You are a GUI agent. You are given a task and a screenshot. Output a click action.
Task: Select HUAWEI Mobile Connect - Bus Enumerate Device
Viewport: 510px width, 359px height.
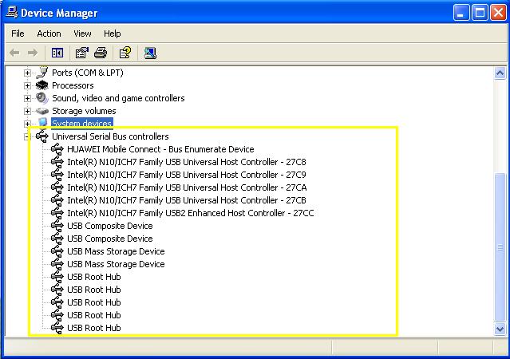(x=160, y=149)
